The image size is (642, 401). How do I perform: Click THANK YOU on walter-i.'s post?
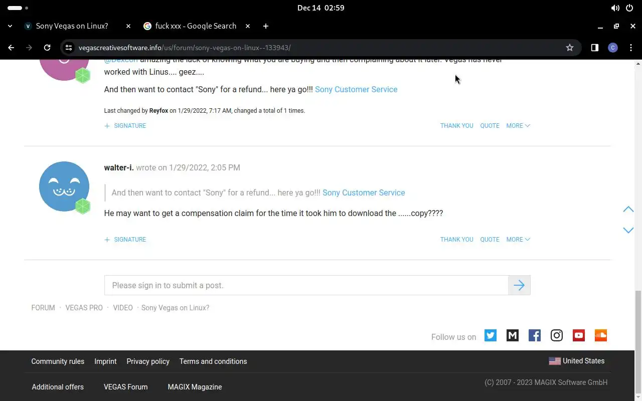(457, 240)
